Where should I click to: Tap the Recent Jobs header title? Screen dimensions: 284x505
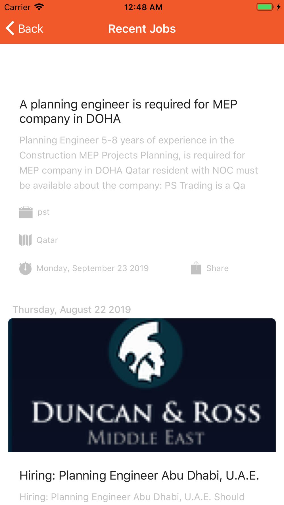(142, 29)
